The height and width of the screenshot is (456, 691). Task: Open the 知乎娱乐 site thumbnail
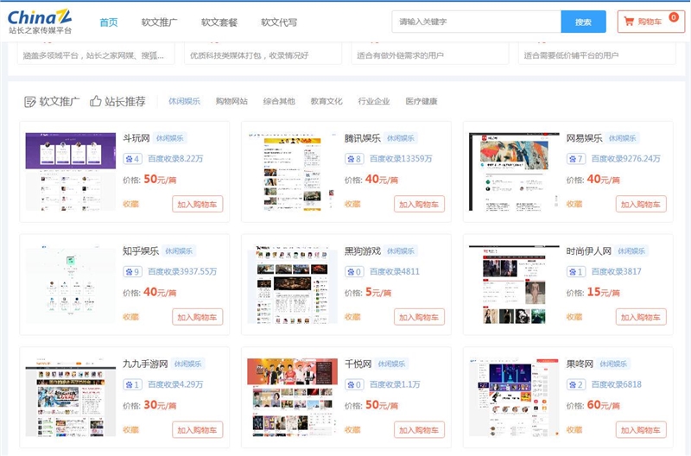71,285
